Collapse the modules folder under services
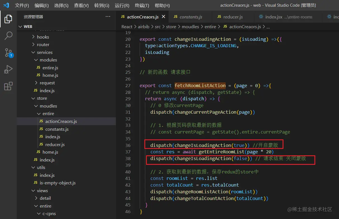 pyautogui.click(x=66, y=60)
